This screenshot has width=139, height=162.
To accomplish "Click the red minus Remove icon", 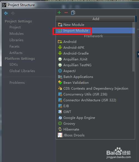I will point(66,13).
